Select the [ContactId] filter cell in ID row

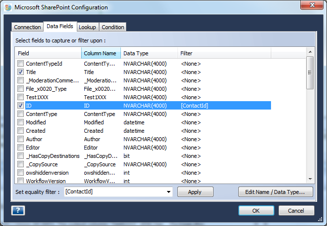(194, 106)
